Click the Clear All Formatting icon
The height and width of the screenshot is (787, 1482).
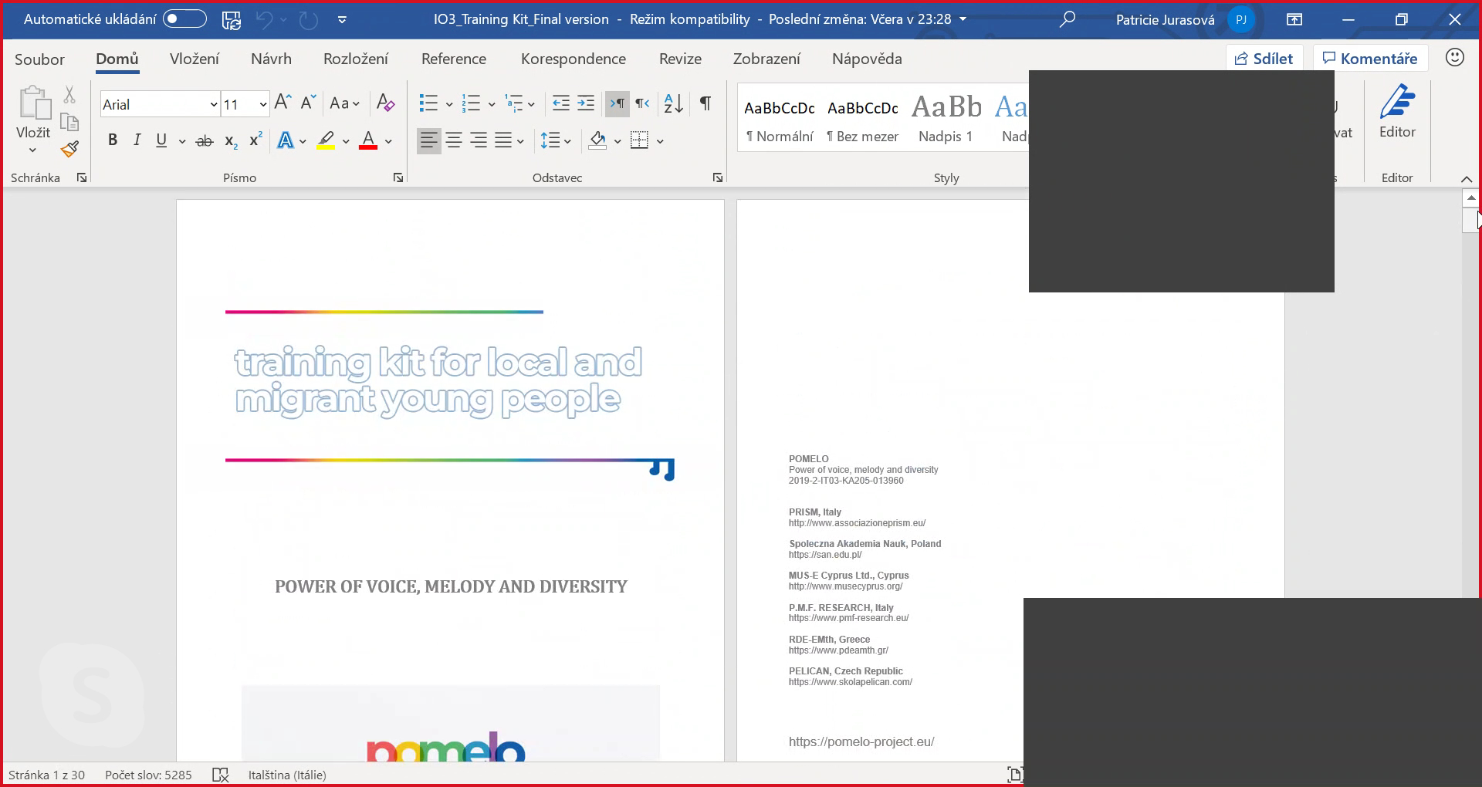[385, 103]
